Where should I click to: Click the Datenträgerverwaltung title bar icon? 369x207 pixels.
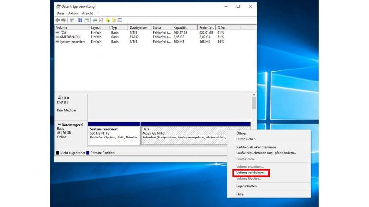coord(59,7)
